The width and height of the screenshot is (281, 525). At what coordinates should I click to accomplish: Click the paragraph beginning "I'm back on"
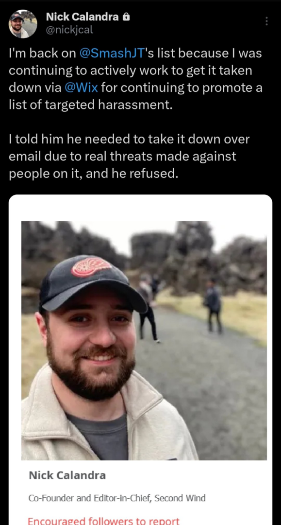135,79
